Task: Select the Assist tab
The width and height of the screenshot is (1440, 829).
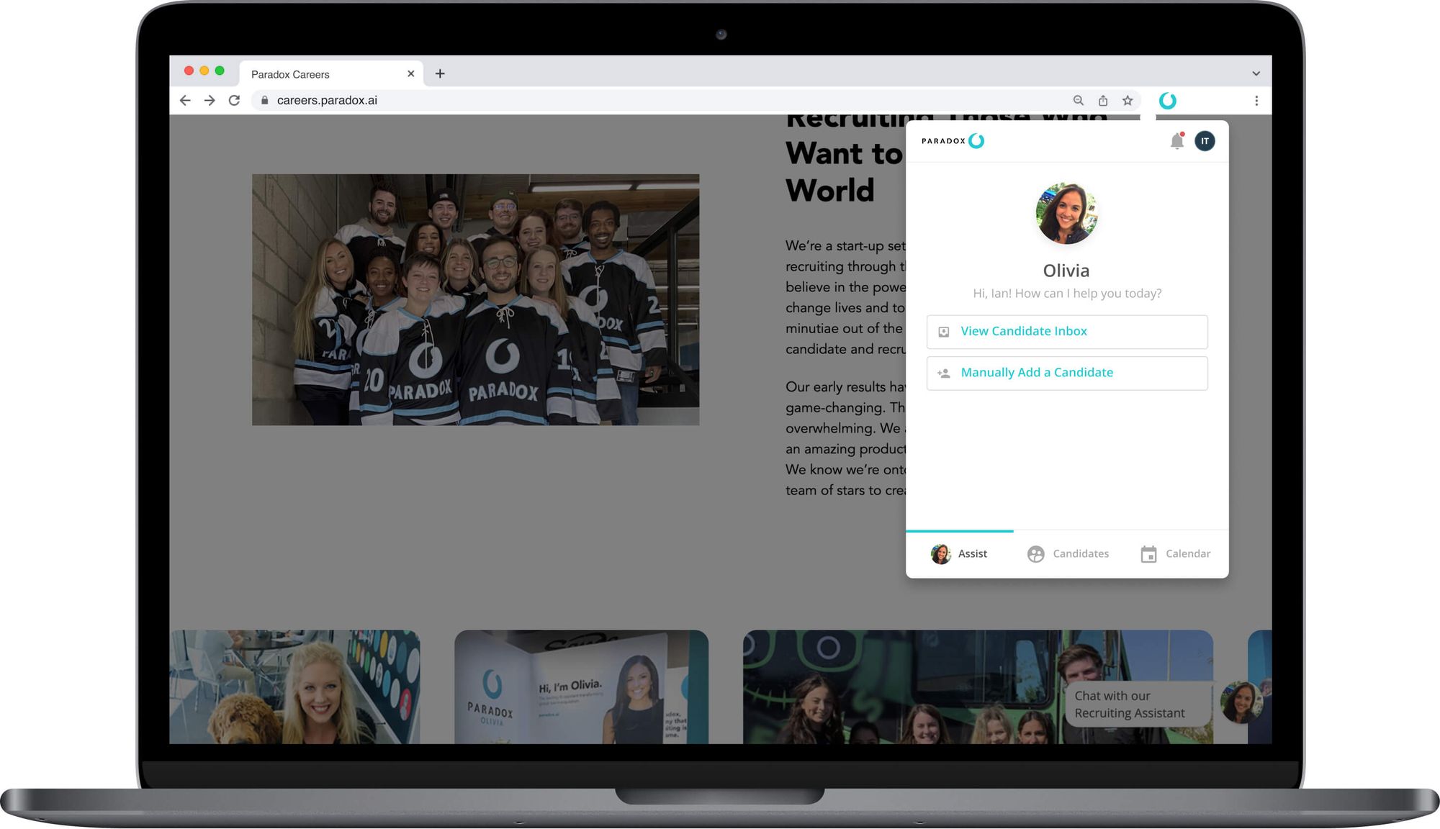Action: click(x=959, y=553)
